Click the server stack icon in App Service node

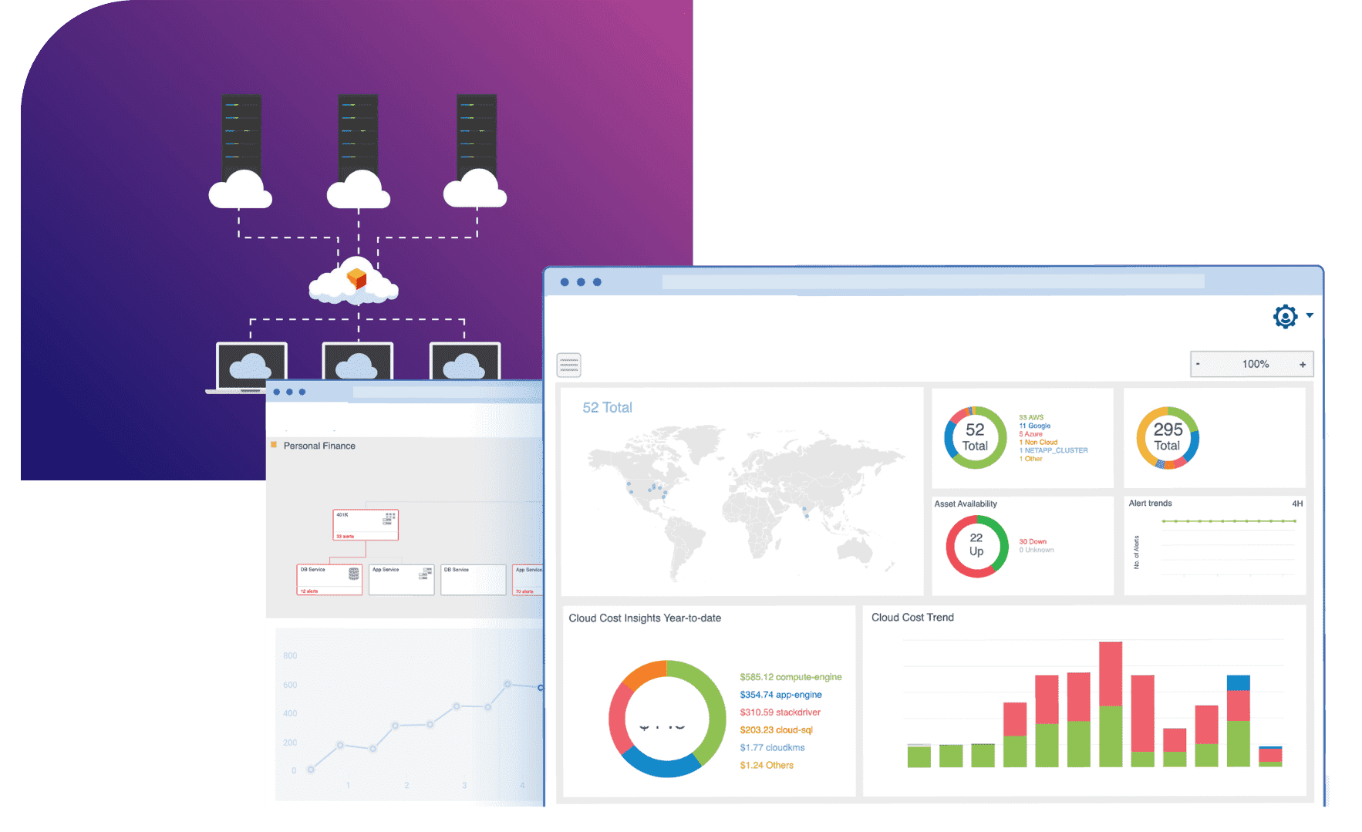click(426, 574)
